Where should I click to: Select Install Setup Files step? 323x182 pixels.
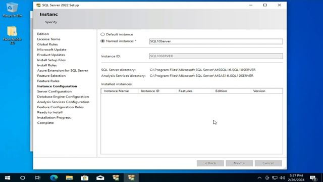(x=51, y=60)
